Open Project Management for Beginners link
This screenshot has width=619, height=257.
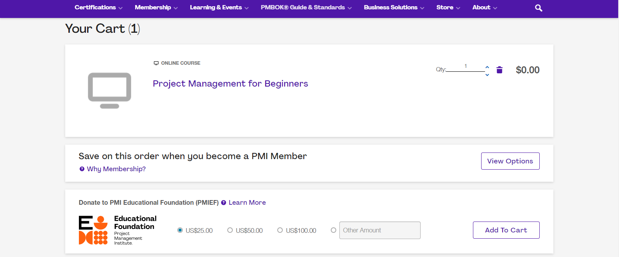click(x=230, y=83)
